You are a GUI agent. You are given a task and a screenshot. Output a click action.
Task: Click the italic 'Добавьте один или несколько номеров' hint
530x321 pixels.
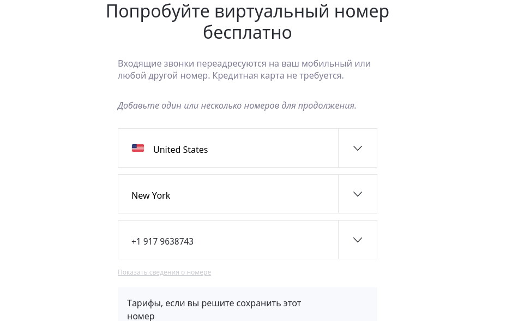point(197,105)
